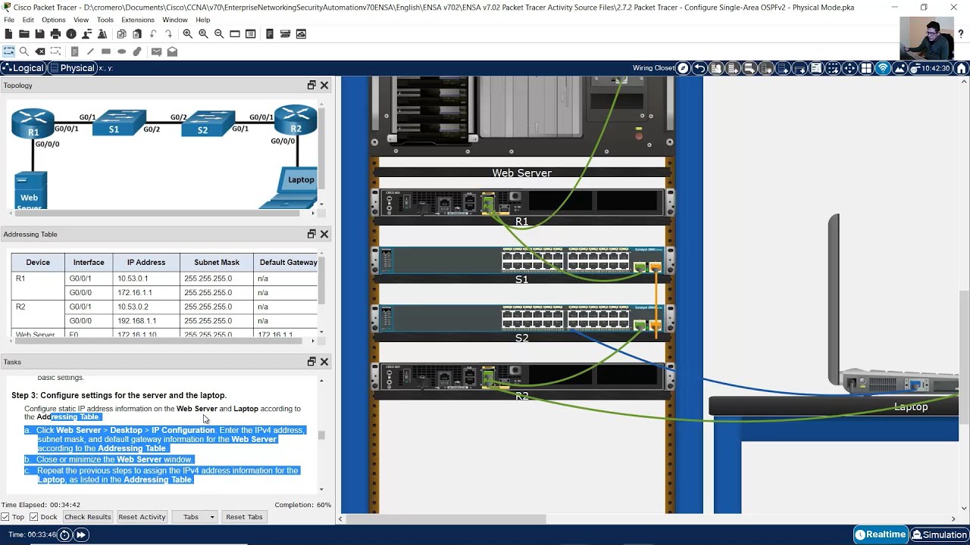Open network information icon
The image size is (970, 545).
coord(71,34)
